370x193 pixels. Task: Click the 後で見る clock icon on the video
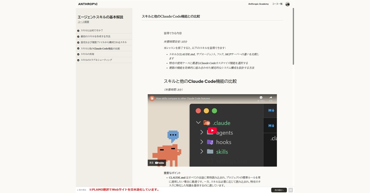261,97
